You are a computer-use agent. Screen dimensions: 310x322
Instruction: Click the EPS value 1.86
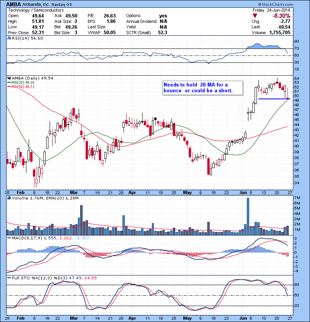[x=111, y=21]
